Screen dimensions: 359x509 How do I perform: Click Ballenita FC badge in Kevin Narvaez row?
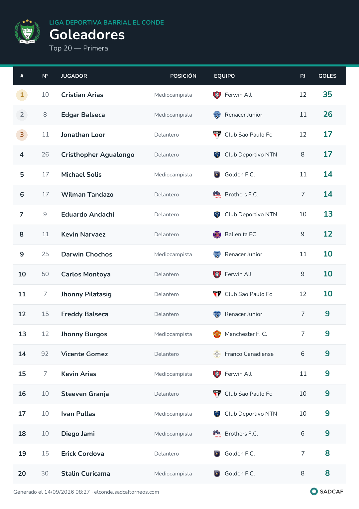[x=217, y=235]
